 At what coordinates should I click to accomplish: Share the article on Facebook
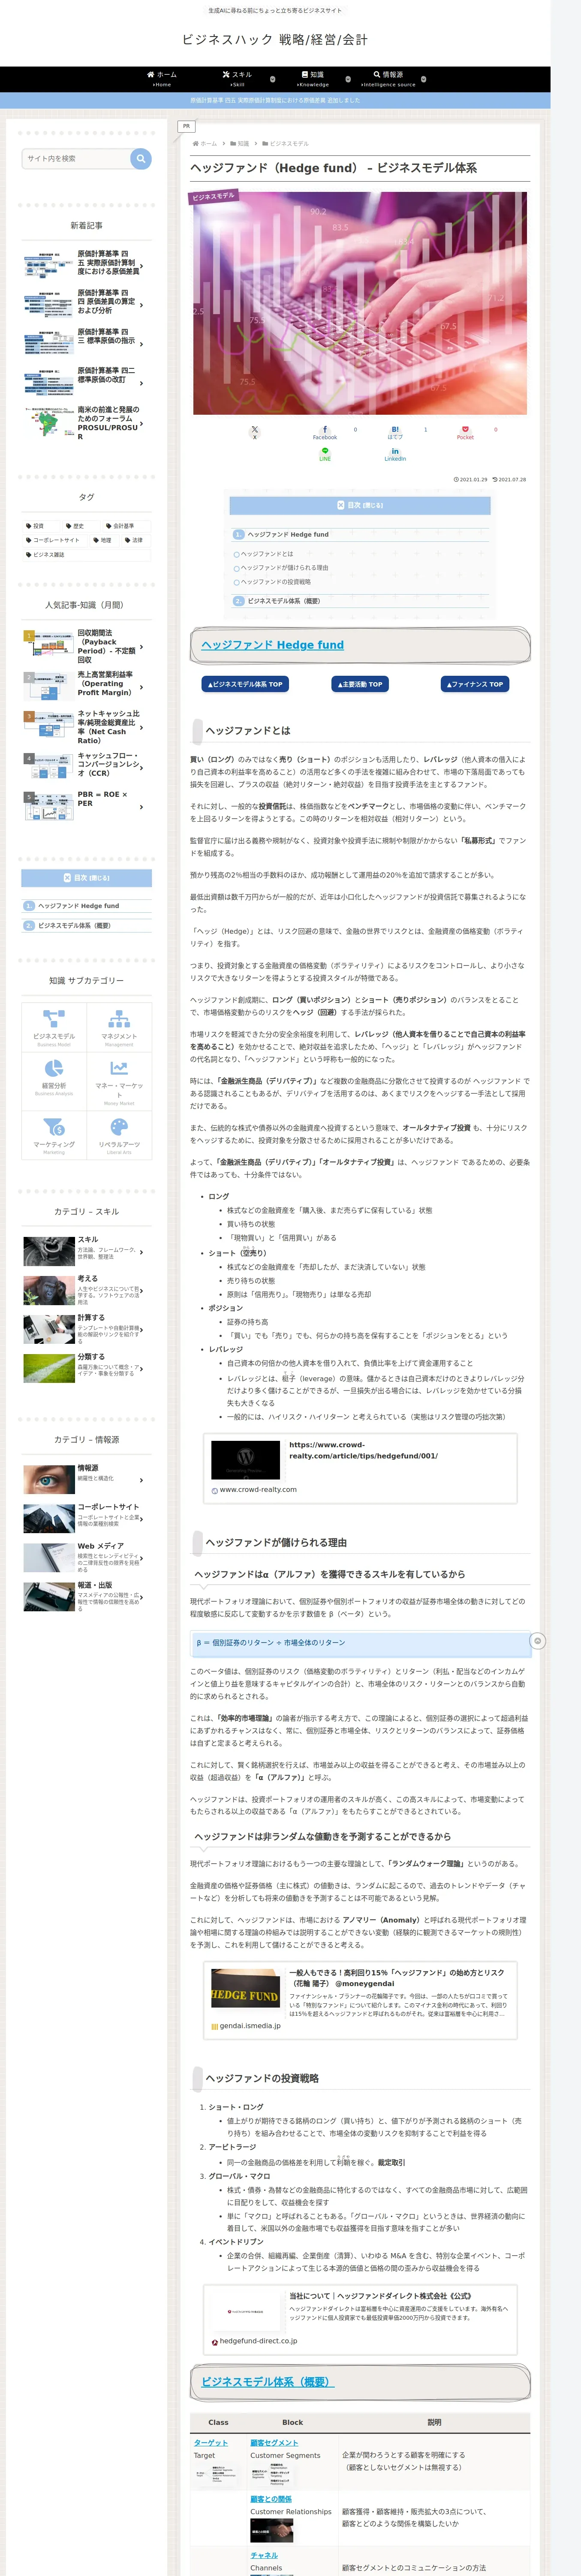(325, 432)
